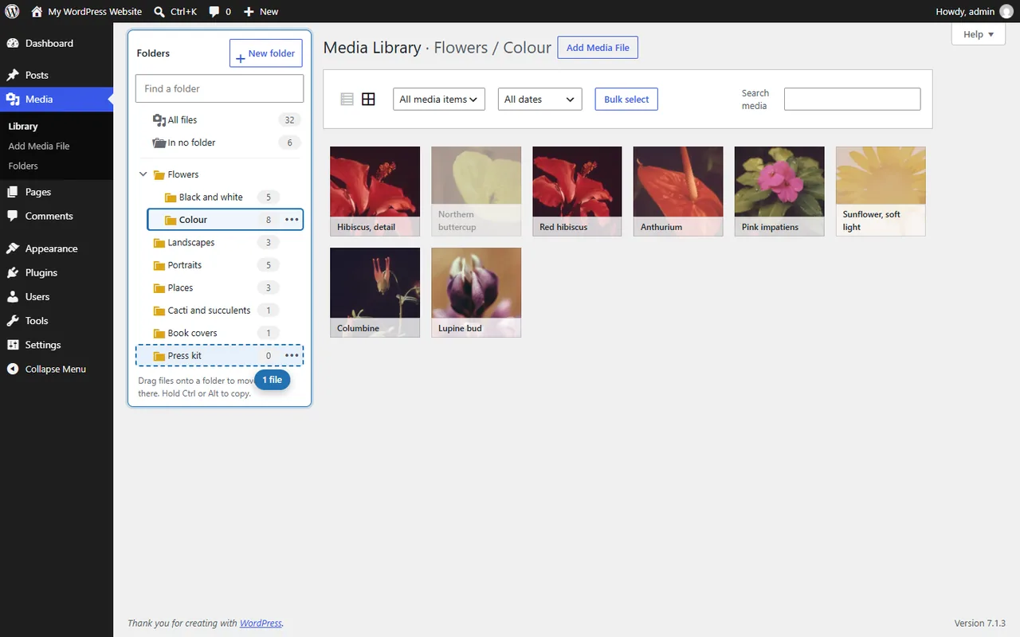Image resolution: width=1020 pixels, height=637 pixels.
Task: Open the site home icon in admin bar
Action: click(37, 11)
